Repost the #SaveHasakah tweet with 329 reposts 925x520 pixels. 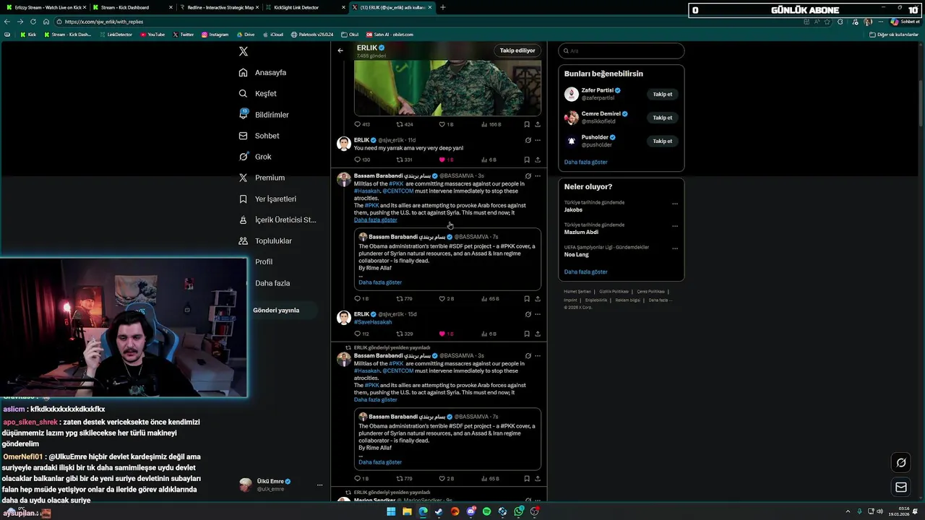pyautogui.click(x=405, y=334)
